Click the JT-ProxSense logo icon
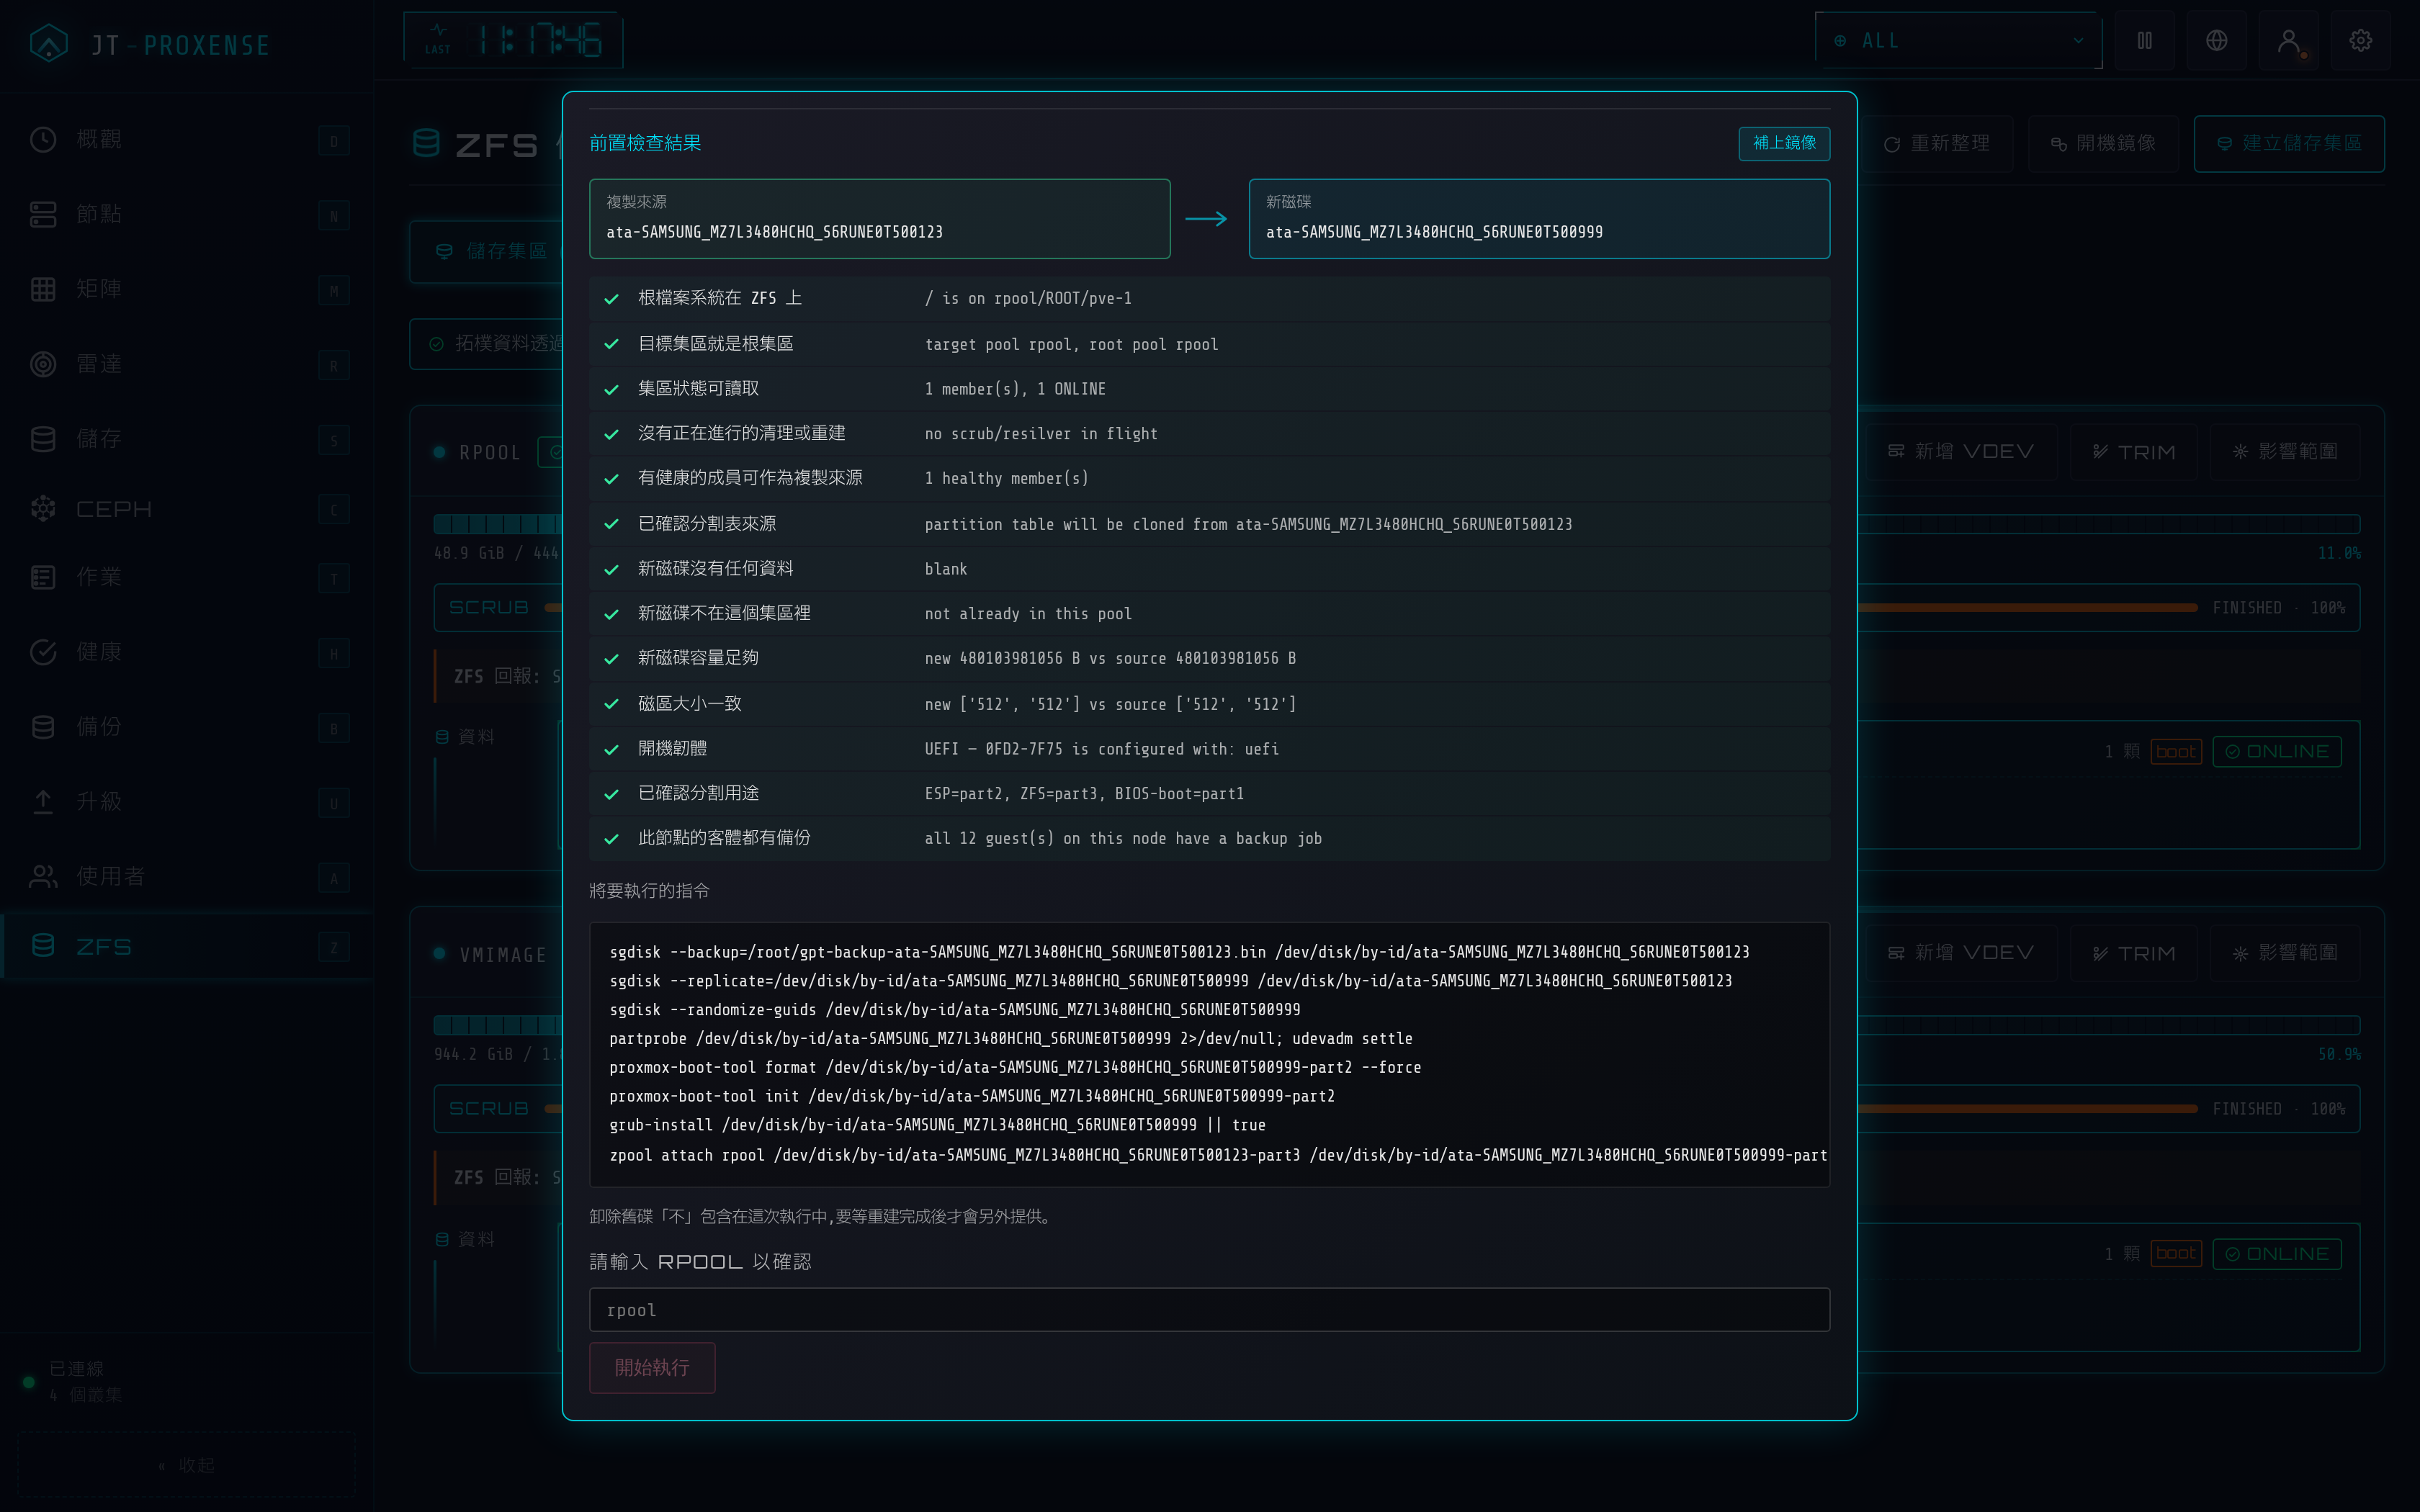The width and height of the screenshot is (2420, 1512). (x=48, y=43)
